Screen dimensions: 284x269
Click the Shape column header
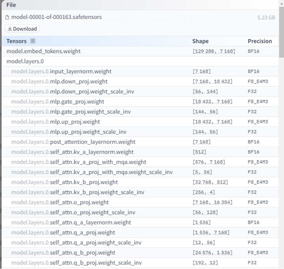pyautogui.click(x=200, y=41)
